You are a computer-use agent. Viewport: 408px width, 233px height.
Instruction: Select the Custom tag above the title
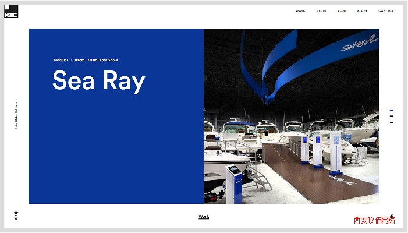click(78, 60)
